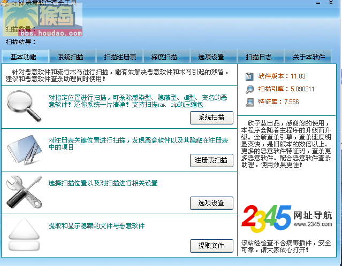Start the 注册表扫描 button
This screenshot has height=266, width=342.
211,160
